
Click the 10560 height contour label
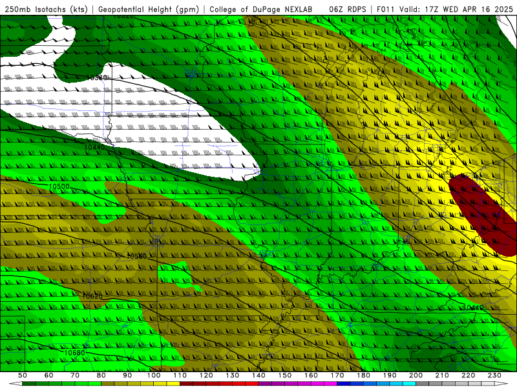point(137,256)
